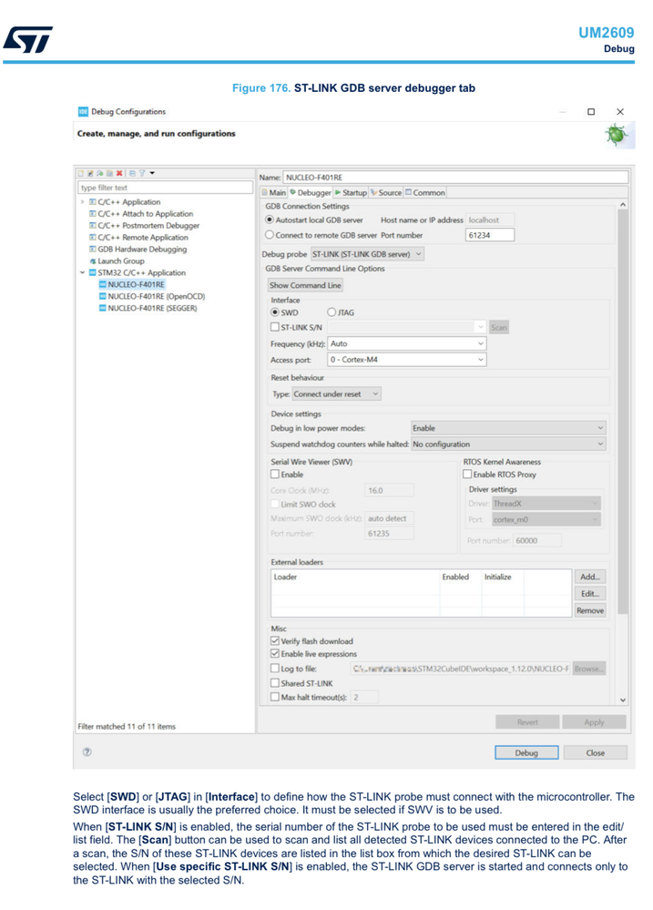Enable Serial Wire Viewer checkbox
653x910 pixels.
coord(275,475)
